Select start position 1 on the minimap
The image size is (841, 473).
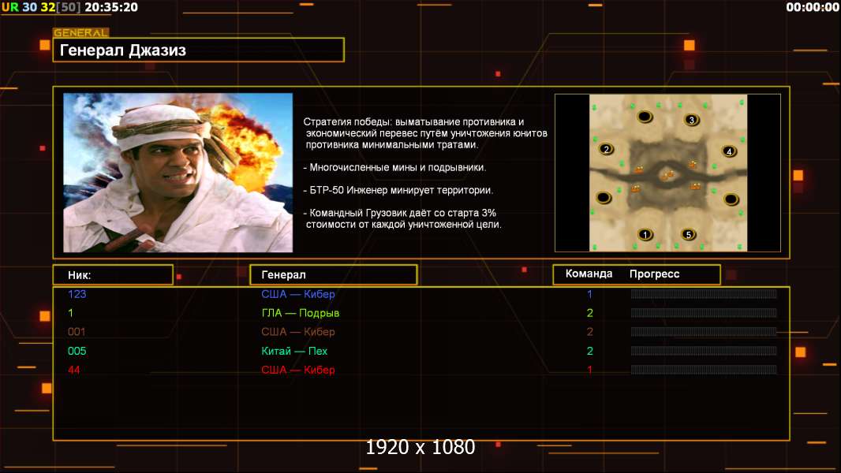point(645,234)
